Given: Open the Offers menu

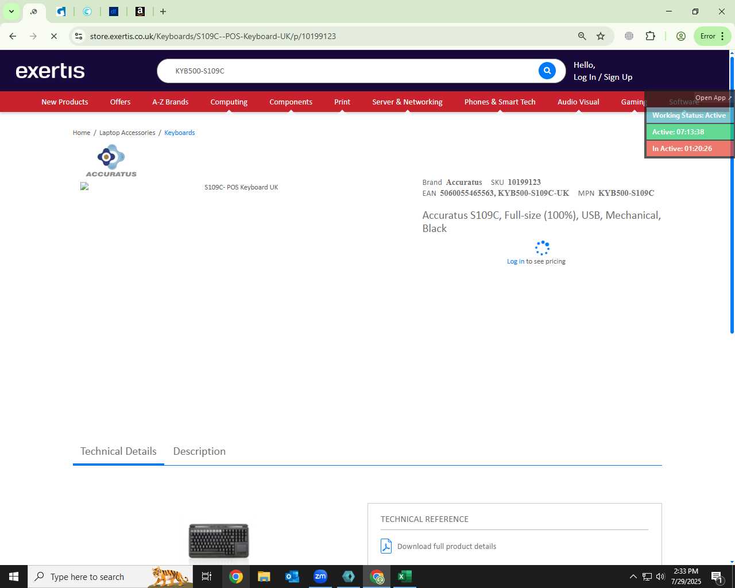Looking at the screenshot, I should [121, 102].
